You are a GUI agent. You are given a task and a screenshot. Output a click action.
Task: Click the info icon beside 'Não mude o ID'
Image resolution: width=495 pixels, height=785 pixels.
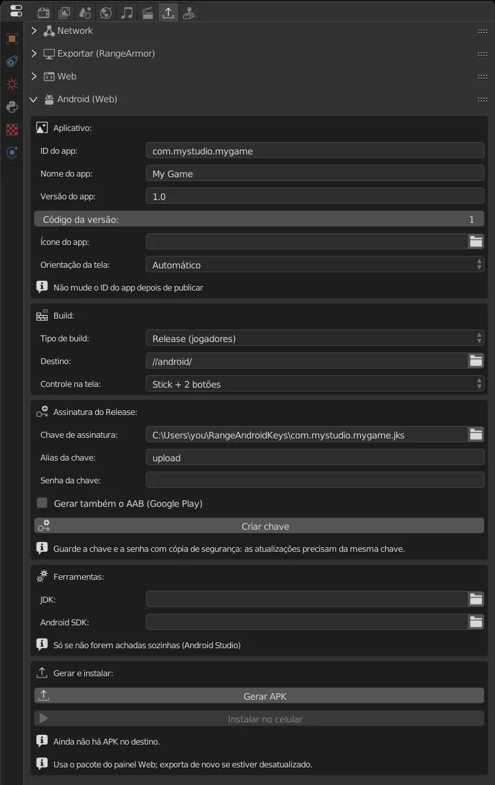tap(42, 287)
